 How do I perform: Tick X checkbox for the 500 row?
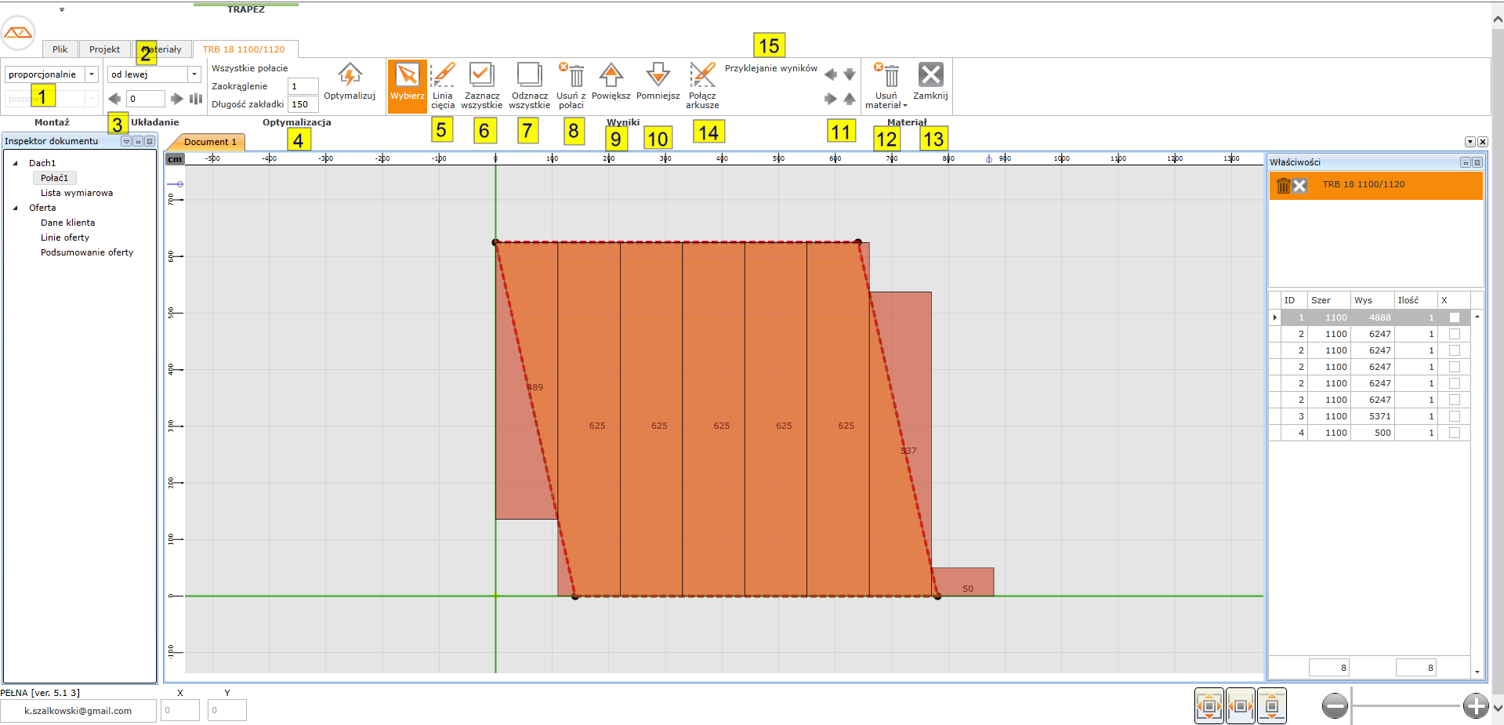coord(1455,433)
